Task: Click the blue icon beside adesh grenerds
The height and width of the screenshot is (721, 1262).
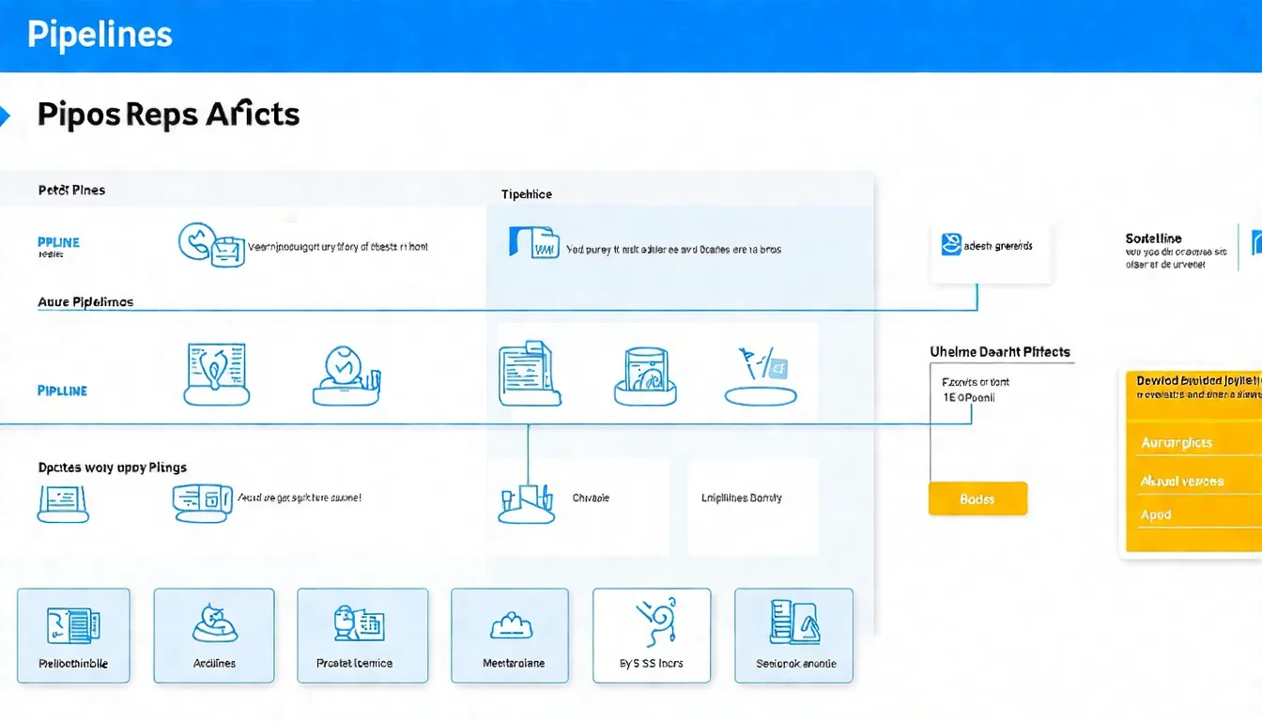Action: tap(951, 245)
